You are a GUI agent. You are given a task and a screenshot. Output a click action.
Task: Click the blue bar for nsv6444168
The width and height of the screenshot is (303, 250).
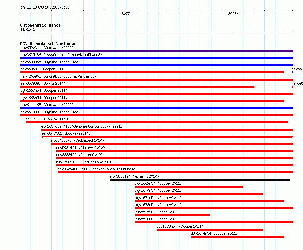point(157,108)
